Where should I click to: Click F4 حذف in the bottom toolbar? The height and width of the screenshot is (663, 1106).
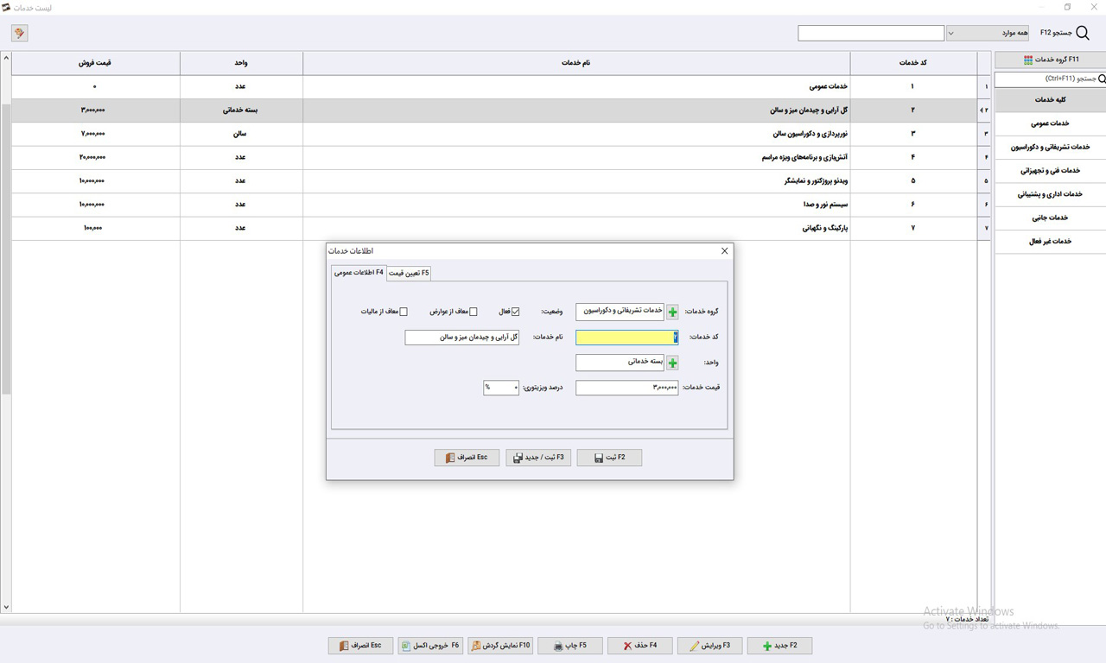click(x=640, y=646)
